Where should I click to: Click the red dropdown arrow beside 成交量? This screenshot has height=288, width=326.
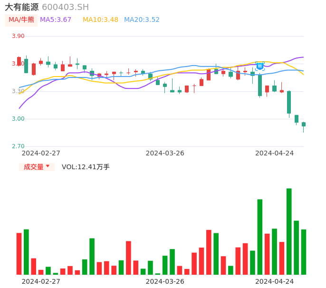pyautogui.click(x=48, y=166)
